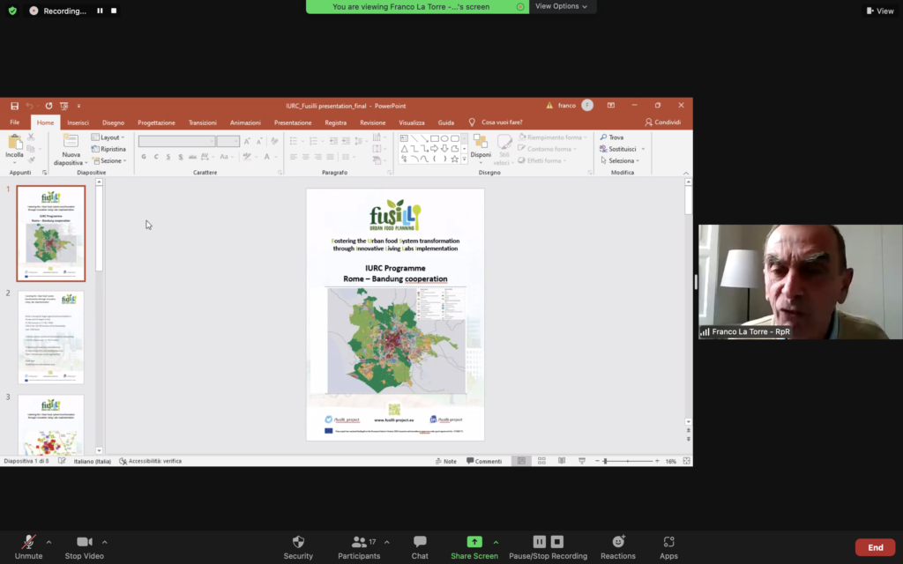Select the star shape in shapes gallery
The width and height of the screenshot is (903, 564).
455,159
